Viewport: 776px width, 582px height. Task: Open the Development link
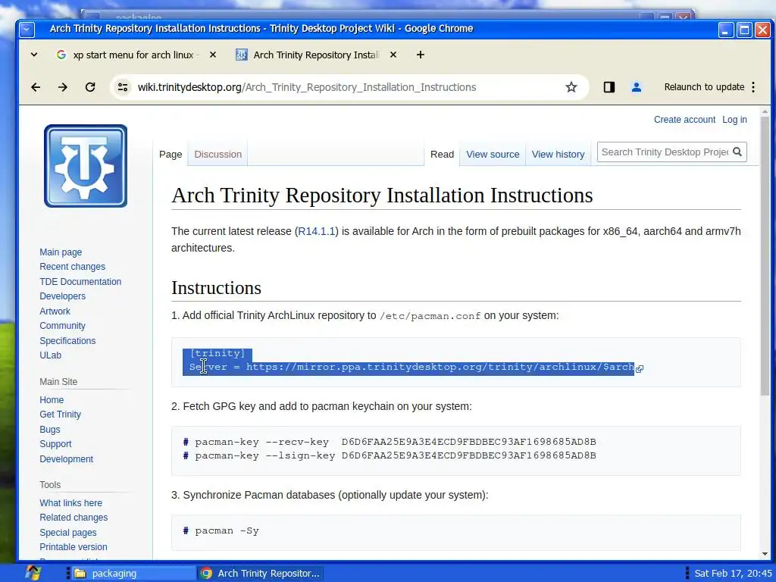(x=67, y=459)
